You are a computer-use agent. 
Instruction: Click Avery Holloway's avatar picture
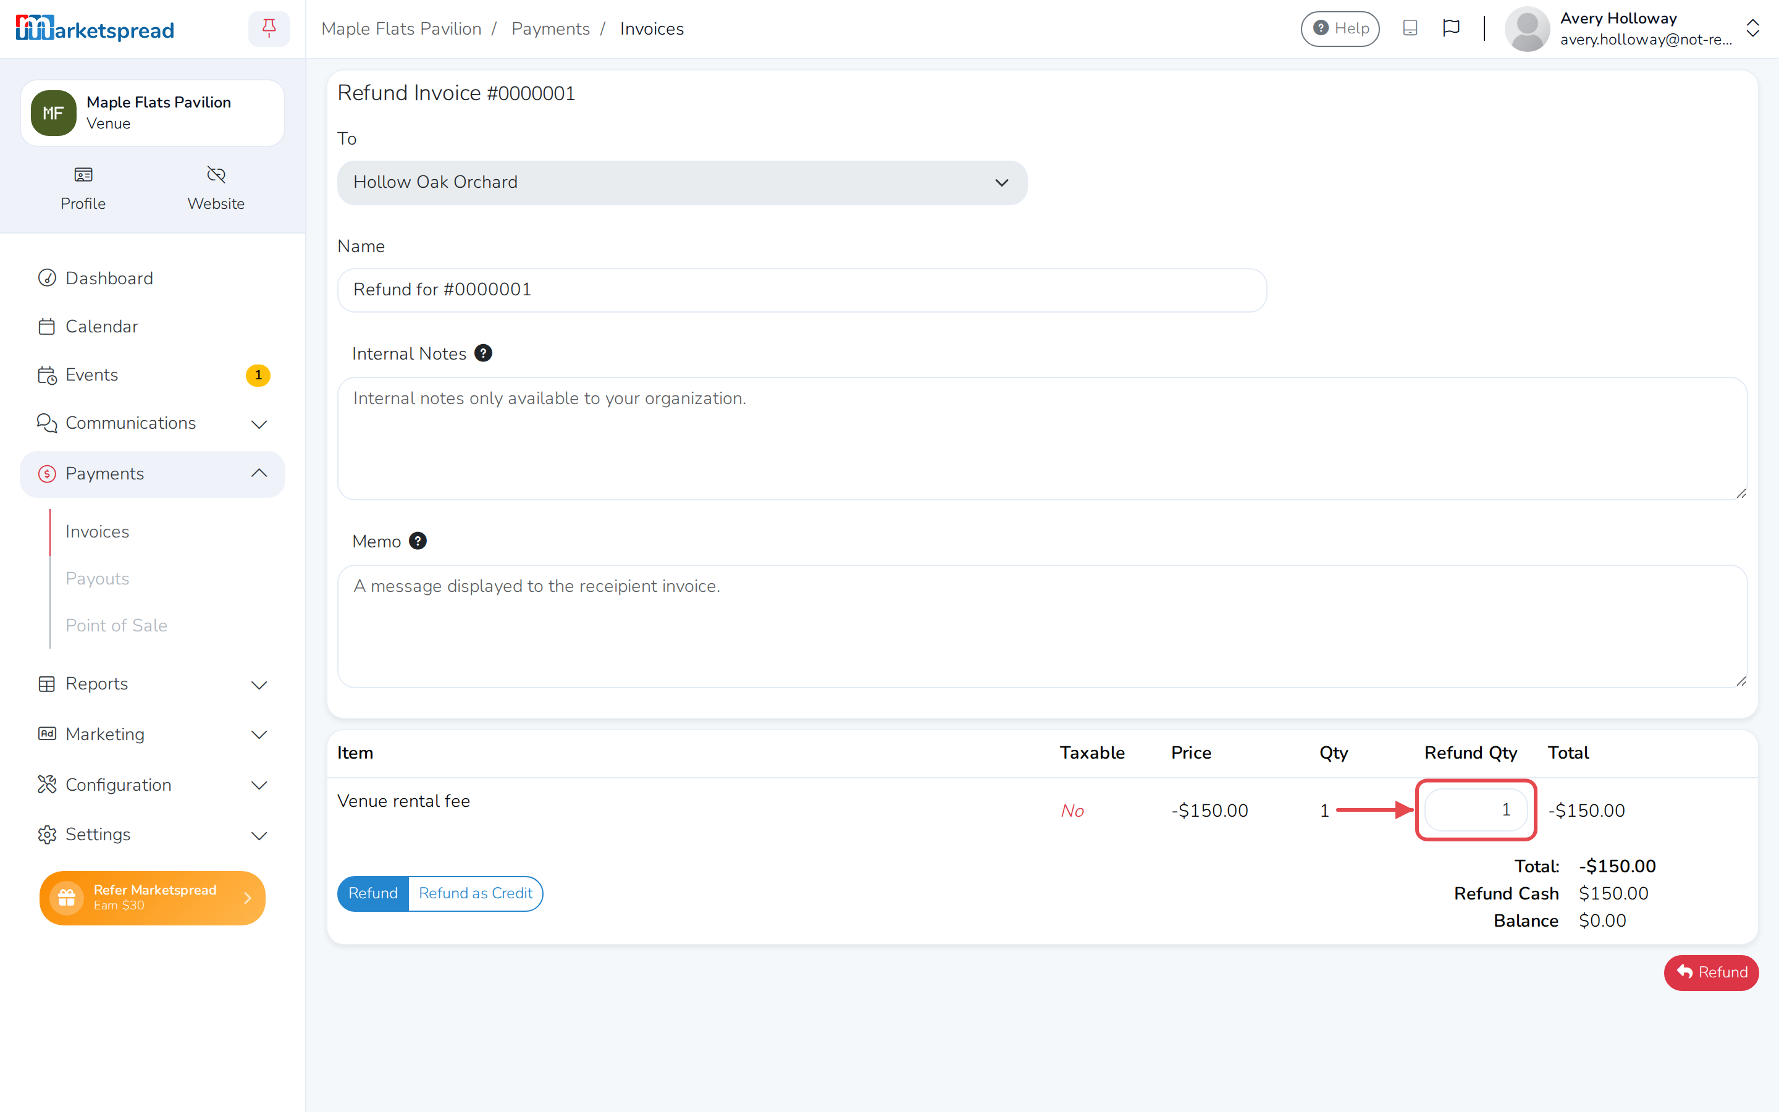(x=1527, y=28)
